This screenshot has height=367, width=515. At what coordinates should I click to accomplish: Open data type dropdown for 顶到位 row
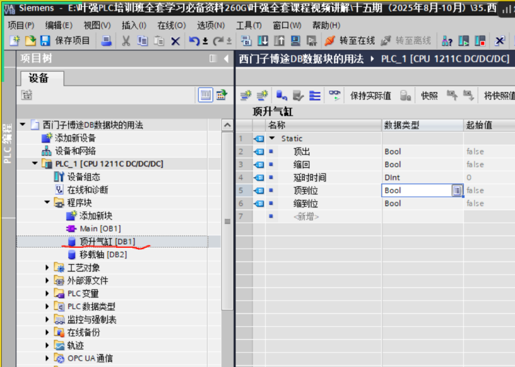457,190
